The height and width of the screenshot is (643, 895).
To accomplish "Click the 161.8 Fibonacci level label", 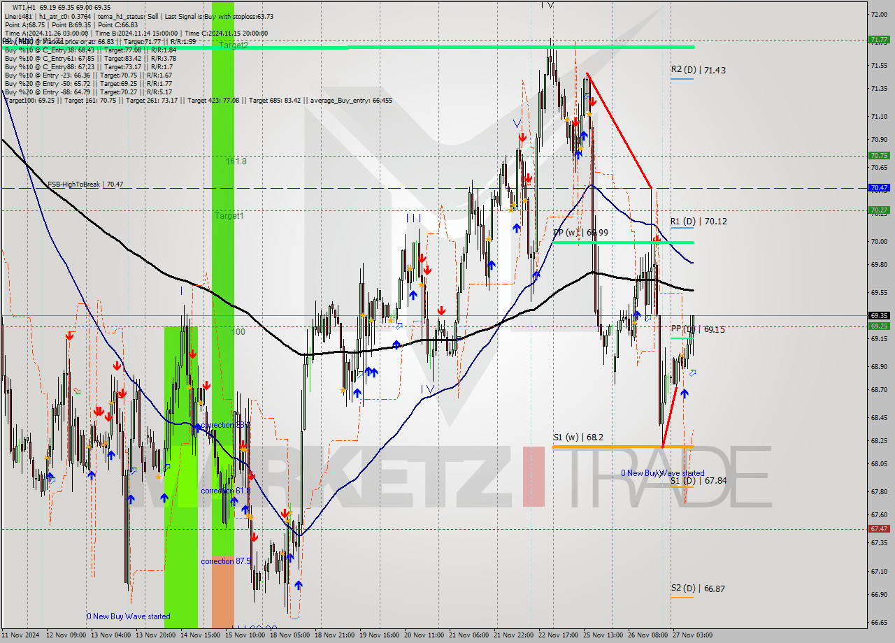I will point(236,161).
